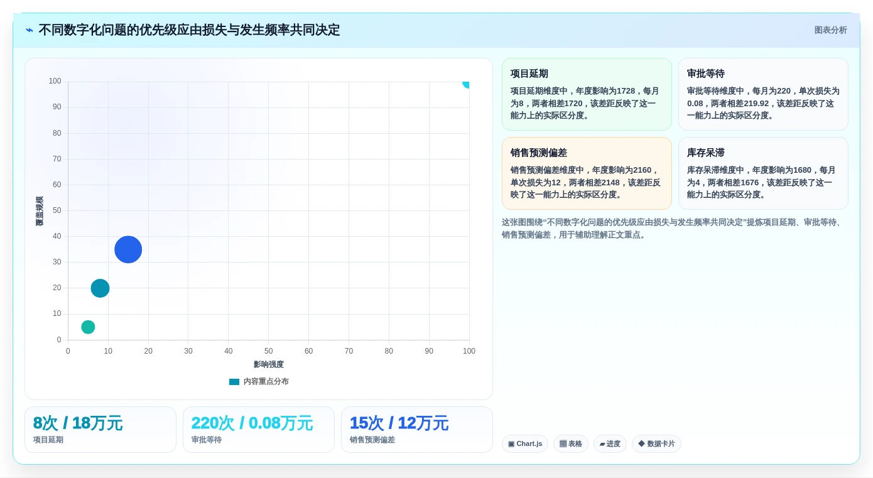Open the 项目延期 insight card
This screenshot has width=873, height=478.
coord(587,94)
